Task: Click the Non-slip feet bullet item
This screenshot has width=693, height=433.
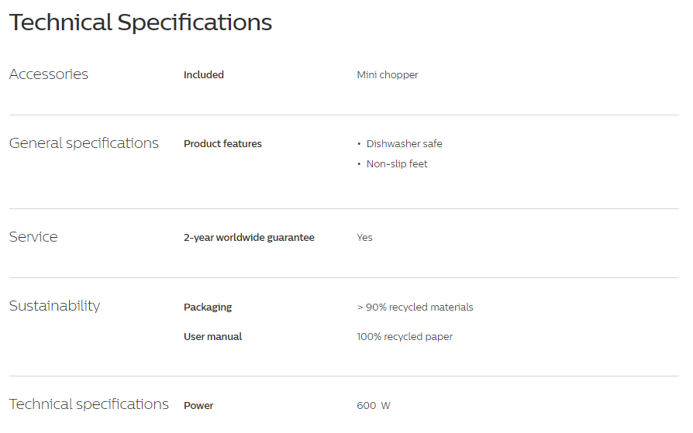Action: [397, 164]
